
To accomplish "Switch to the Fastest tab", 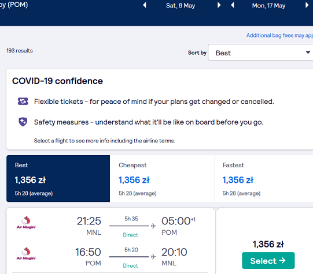I will [x=264, y=178].
